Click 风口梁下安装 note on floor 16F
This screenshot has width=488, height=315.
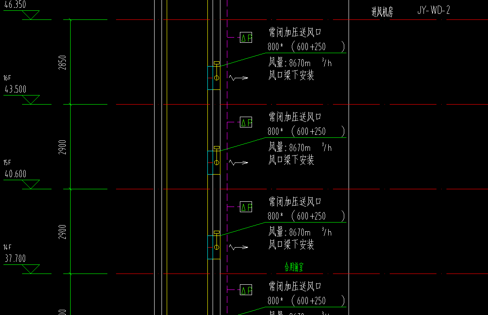click(x=291, y=75)
